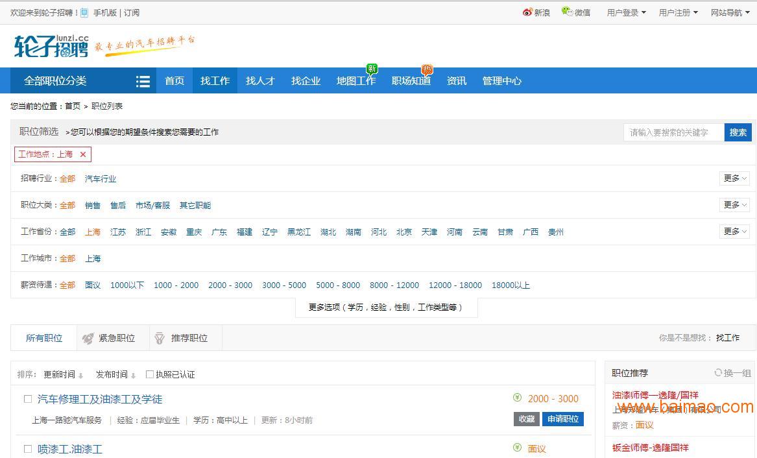This screenshot has height=458, width=757.
Task: Filter salary 1000以下
Action: [127, 285]
